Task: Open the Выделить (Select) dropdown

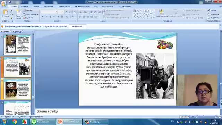Action: pos(214,18)
